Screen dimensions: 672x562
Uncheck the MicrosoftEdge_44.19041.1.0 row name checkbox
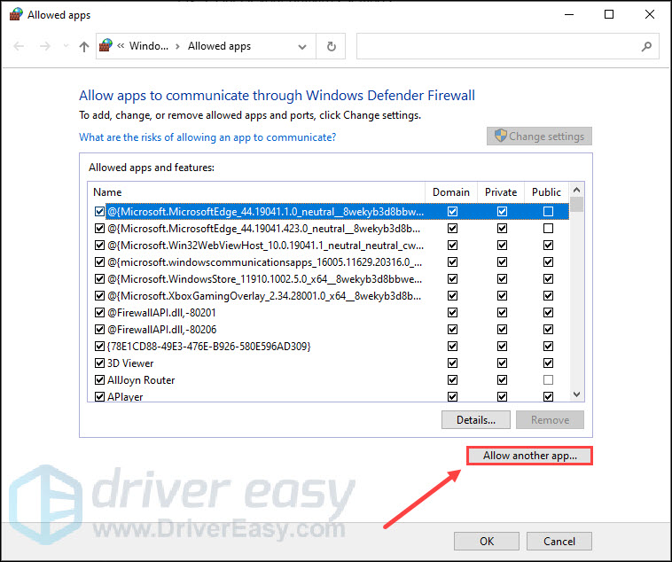point(99,211)
